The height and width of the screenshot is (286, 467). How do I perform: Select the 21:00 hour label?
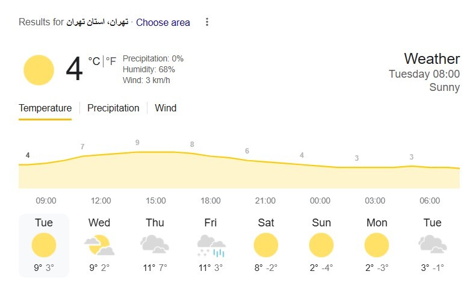click(x=265, y=201)
